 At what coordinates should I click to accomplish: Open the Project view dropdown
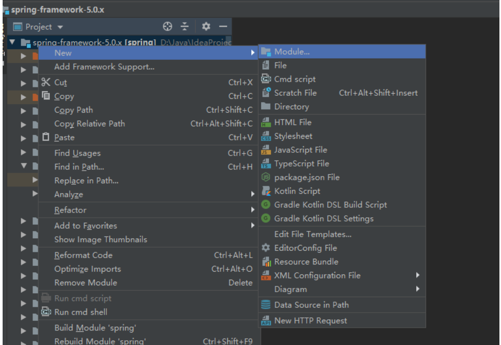point(60,27)
